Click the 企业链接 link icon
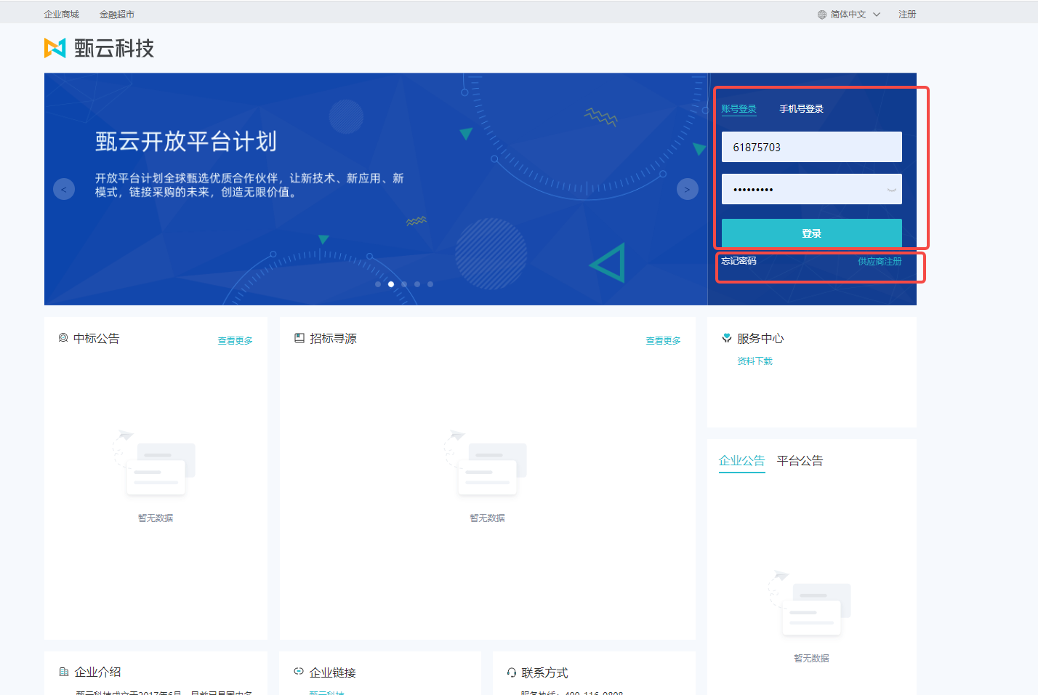1038x695 pixels. point(299,672)
